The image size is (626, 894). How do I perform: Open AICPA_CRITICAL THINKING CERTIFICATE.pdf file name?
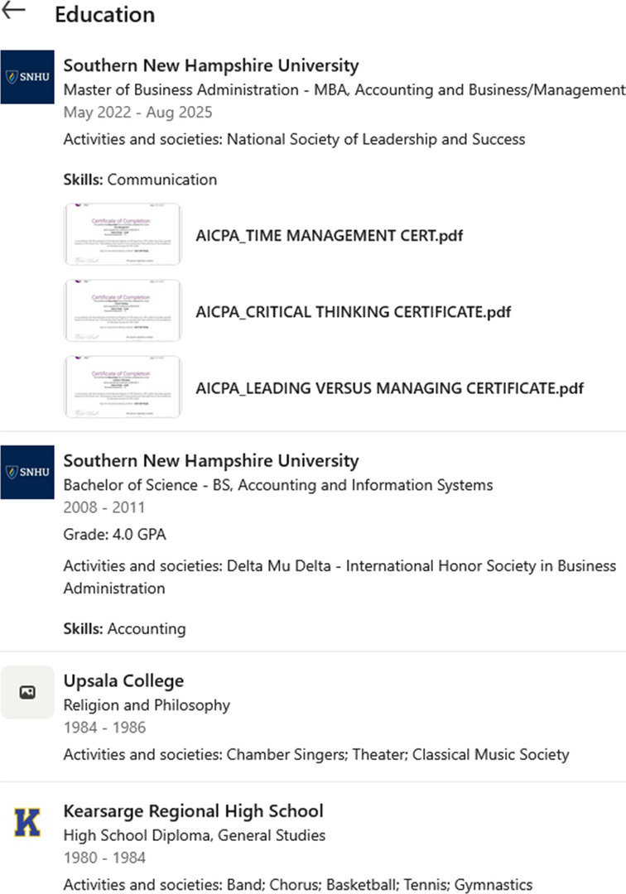(x=353, y=312)
